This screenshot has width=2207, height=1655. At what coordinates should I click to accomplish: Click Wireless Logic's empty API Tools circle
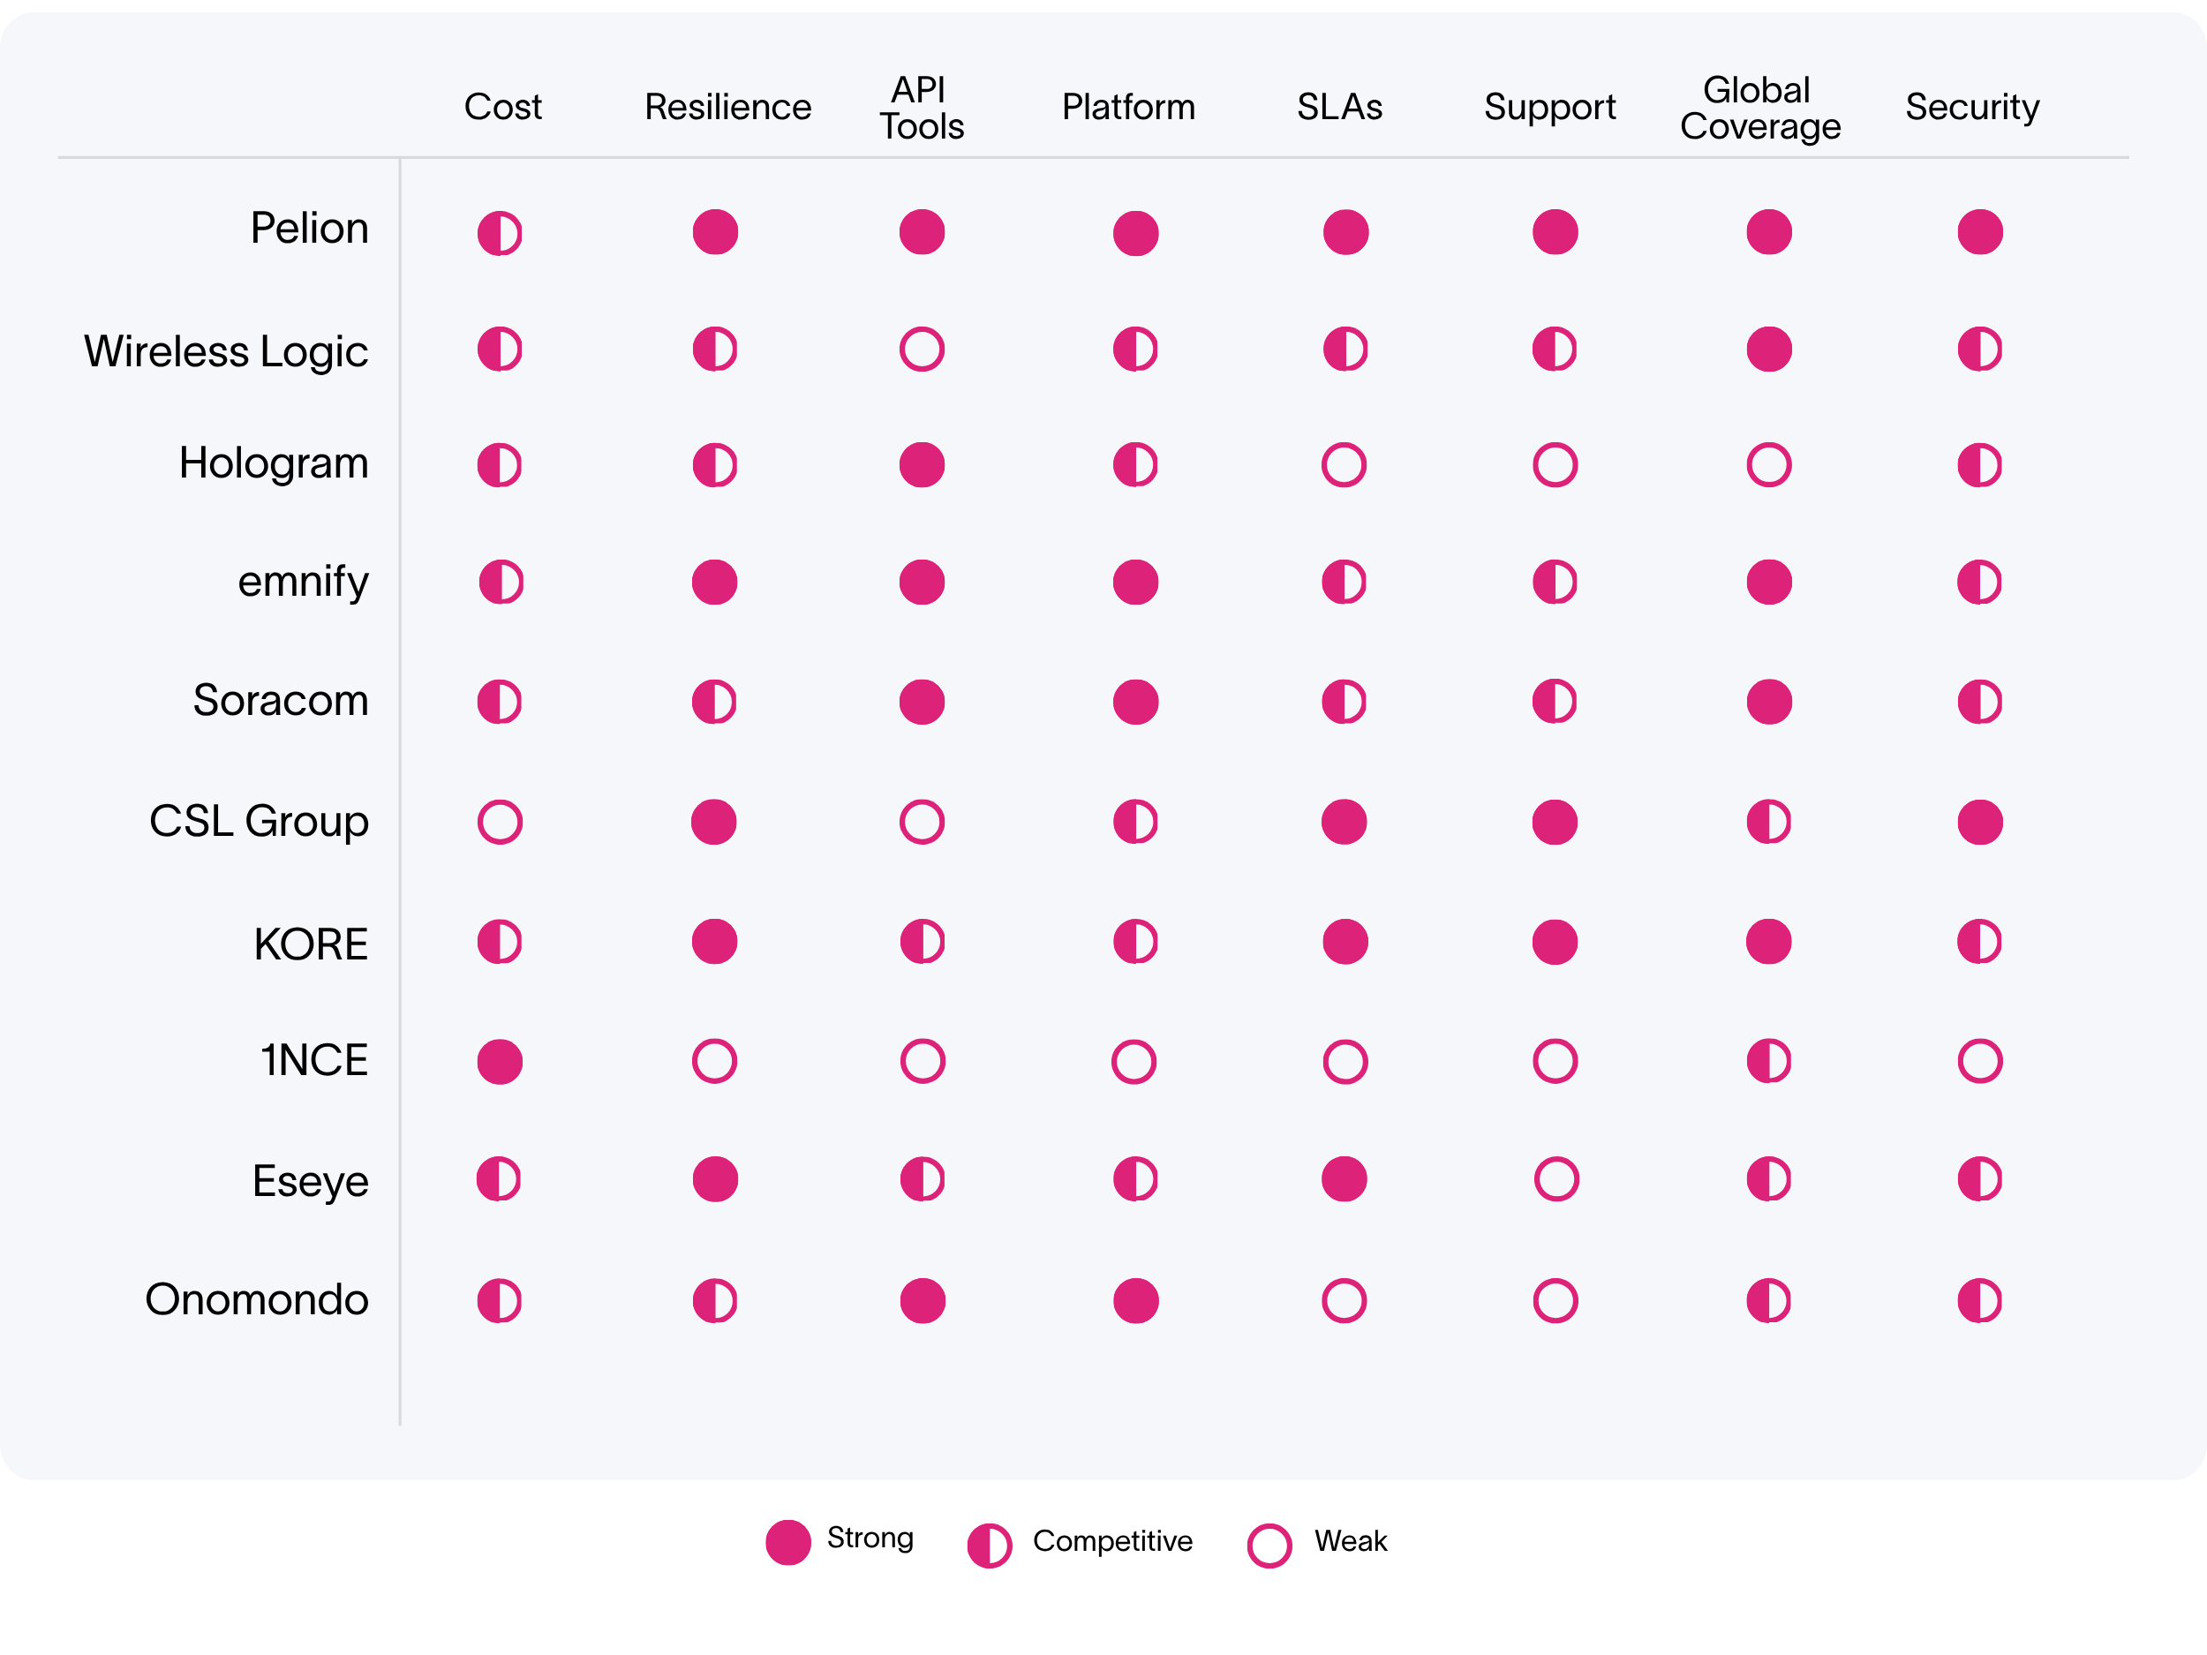[x=922, y=350]
